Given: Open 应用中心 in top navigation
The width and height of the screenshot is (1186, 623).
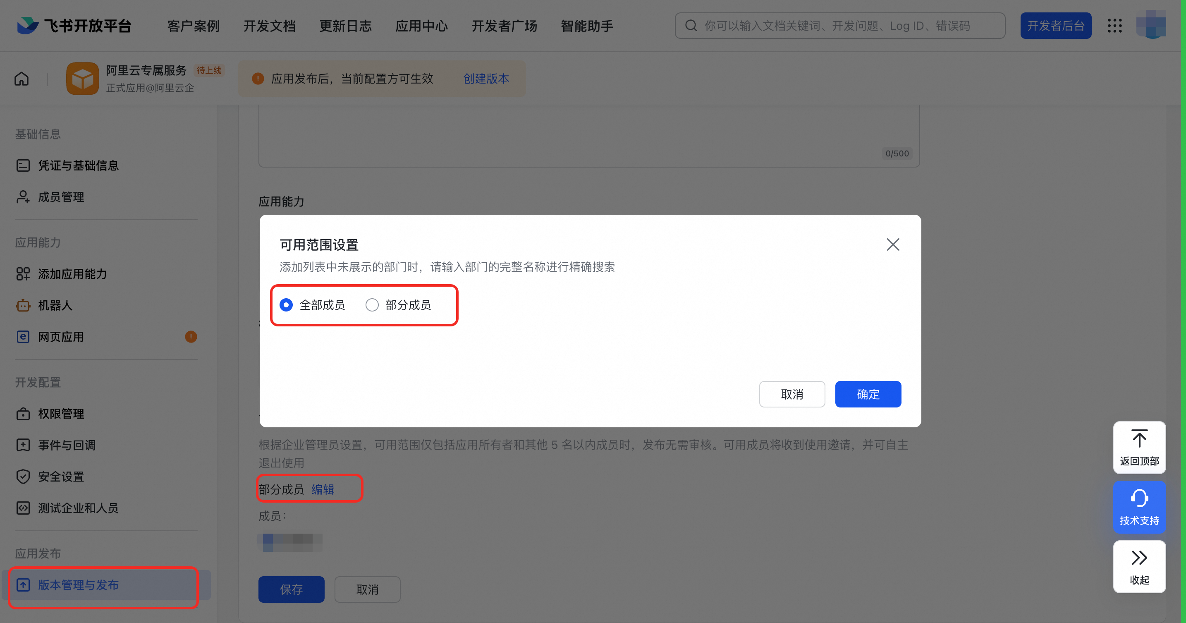Looking at the screenshot, I should tap(421, 26).
